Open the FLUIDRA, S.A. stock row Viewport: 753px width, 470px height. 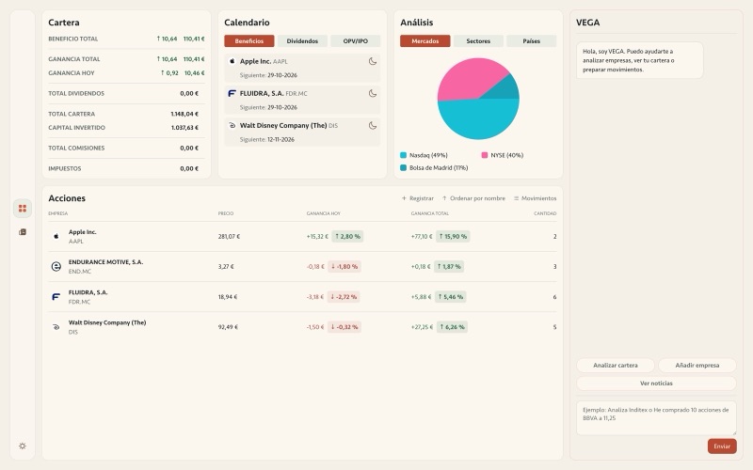pos(302,297)
